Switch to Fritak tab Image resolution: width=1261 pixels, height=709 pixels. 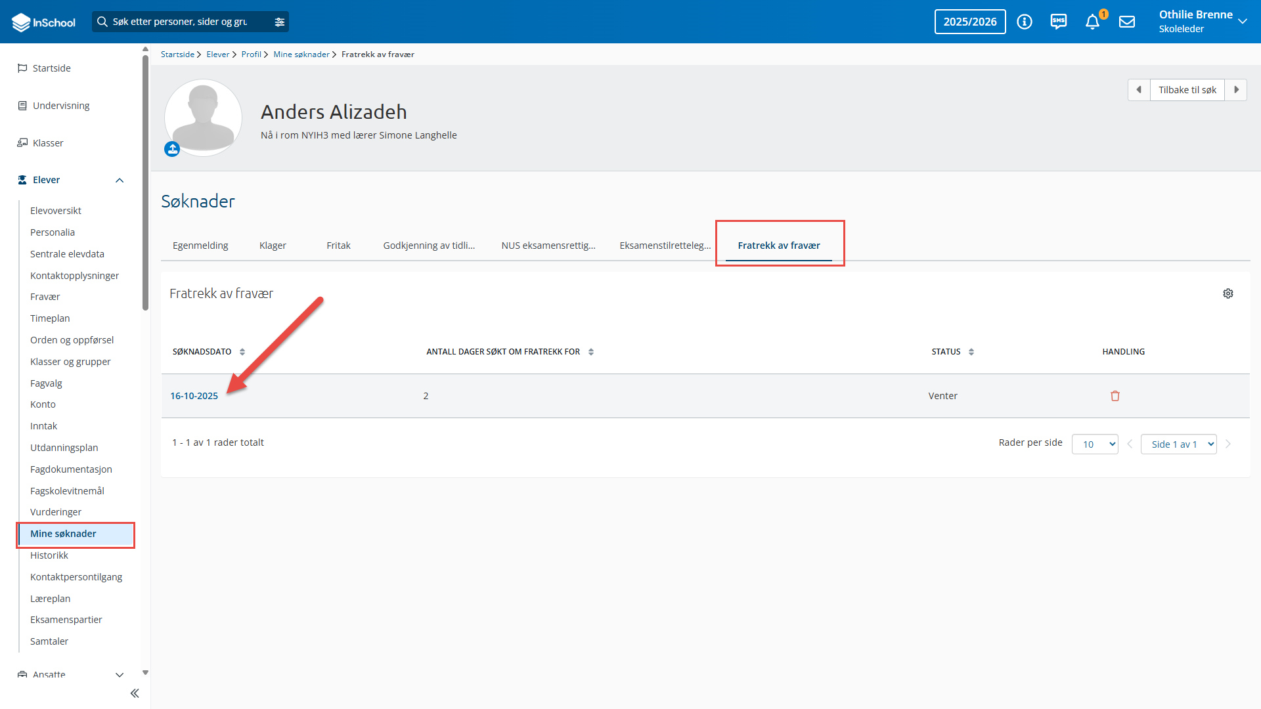[338, 246]
